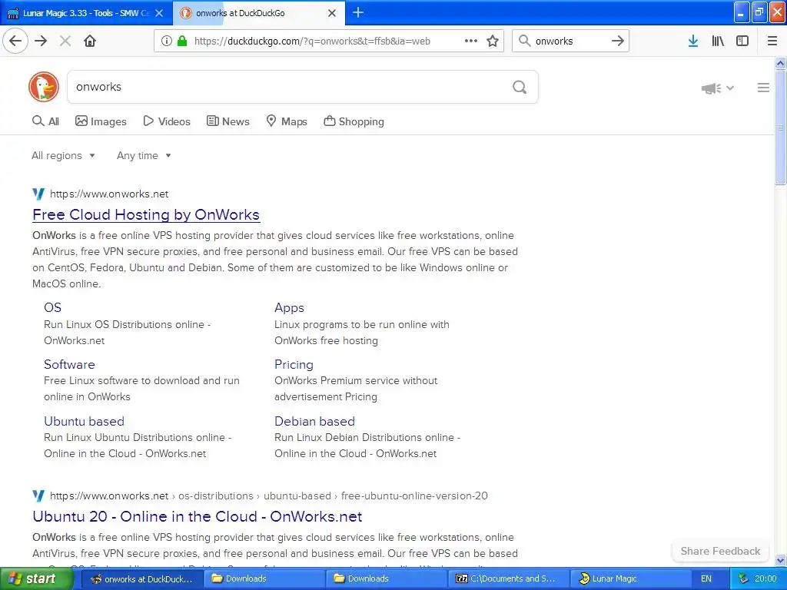Open the browser home page icon
787x590 pixels.
(x=90, y=41)
